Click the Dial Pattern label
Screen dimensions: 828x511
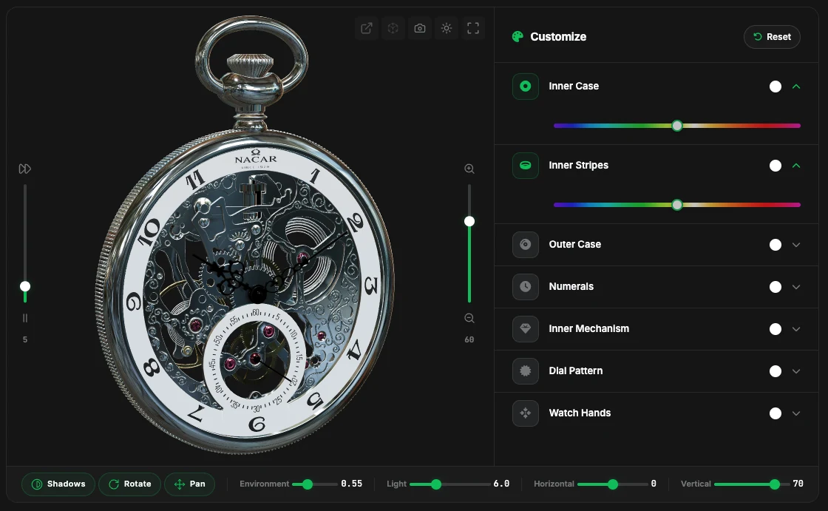[576, 371]
